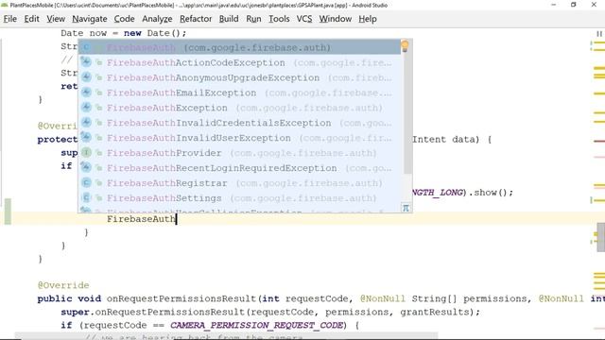The height and width of the screenshot is (340, 605).
Task: Click the completion popup scrollbar
Action: click(x=407, y=113)
